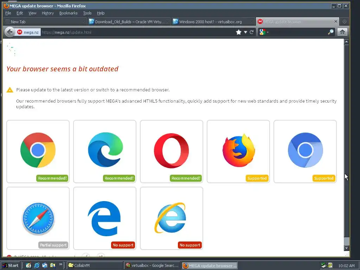
Task: Click the URL address field
Action: [138, 32]
